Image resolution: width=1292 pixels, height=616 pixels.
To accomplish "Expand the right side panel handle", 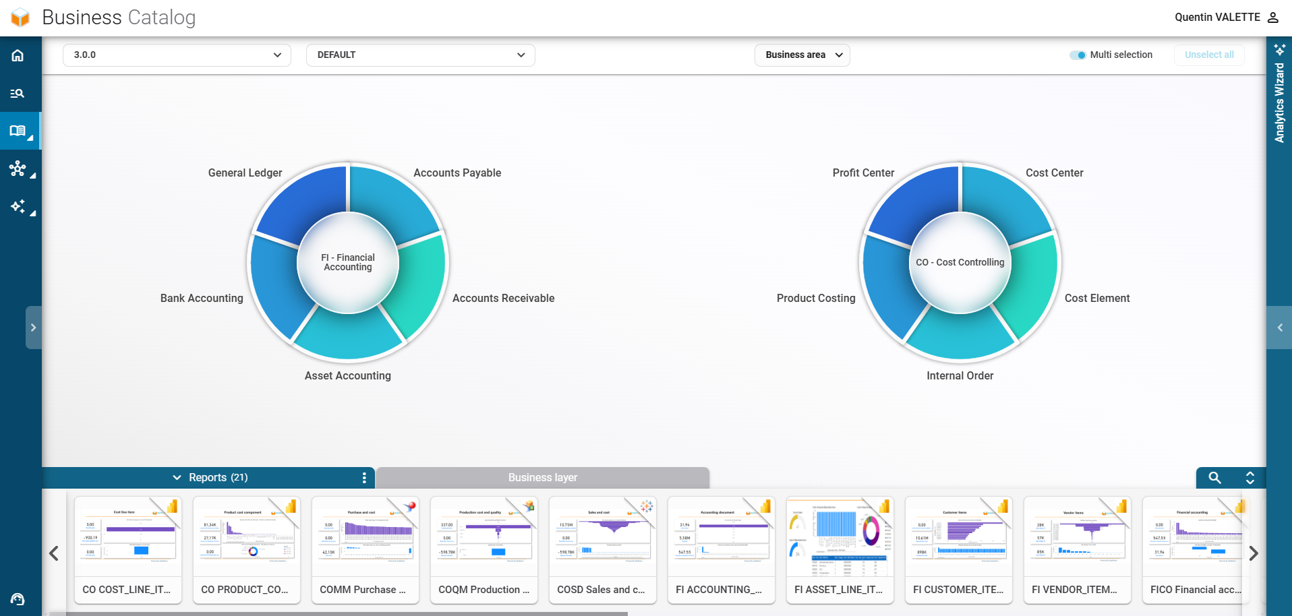I will 1279,328.
